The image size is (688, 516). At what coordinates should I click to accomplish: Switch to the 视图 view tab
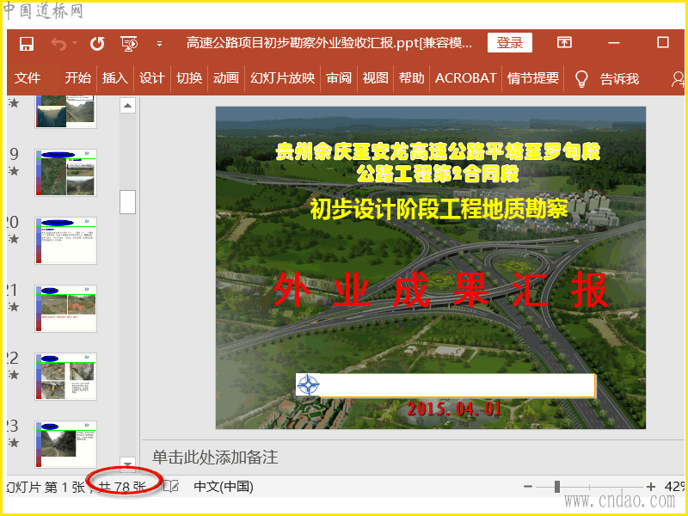[375, 78]
